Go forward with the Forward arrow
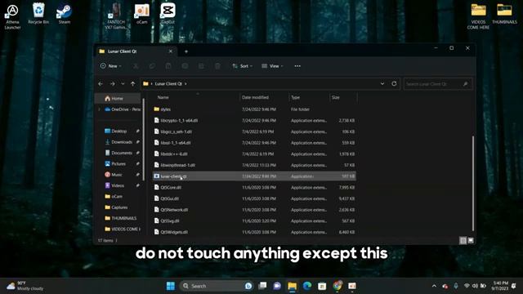523x294 pixels. click(113, 83)
